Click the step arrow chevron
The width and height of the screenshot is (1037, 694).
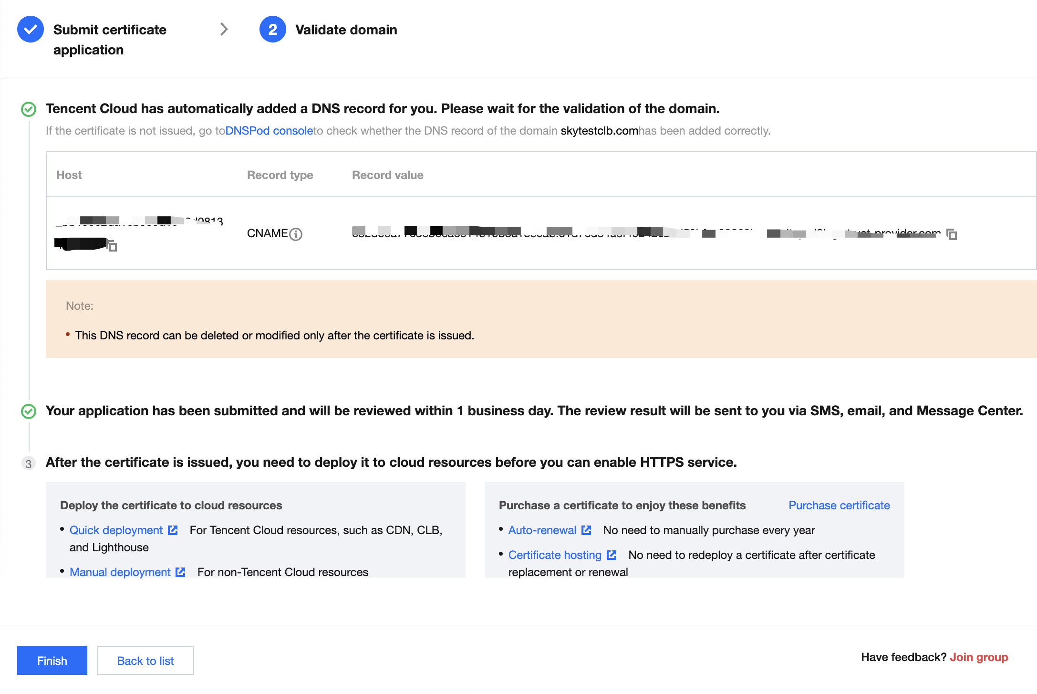pyautogui.click(x=224, y=30)
